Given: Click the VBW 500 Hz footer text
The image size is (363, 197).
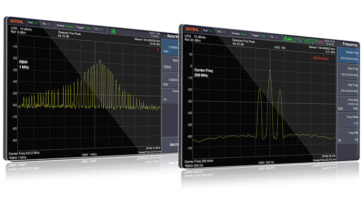Looking at the screenshot, I should [266, 162].
